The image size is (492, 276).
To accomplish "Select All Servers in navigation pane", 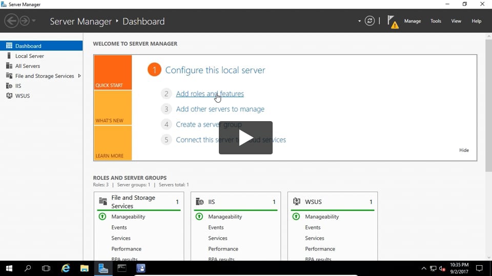I will [x=27, y=66].
